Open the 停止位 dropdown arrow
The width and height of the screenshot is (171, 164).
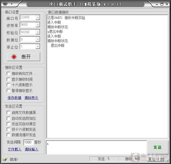(x=38, y=47)
